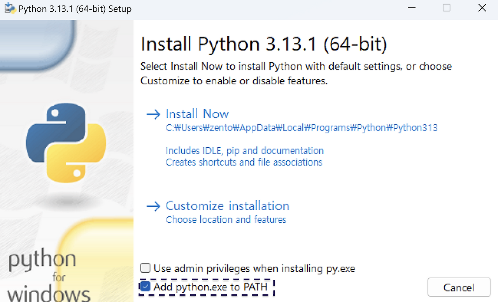Close the installer with the X button
Viewport: 498px width, 302px height.
(482, 8)
